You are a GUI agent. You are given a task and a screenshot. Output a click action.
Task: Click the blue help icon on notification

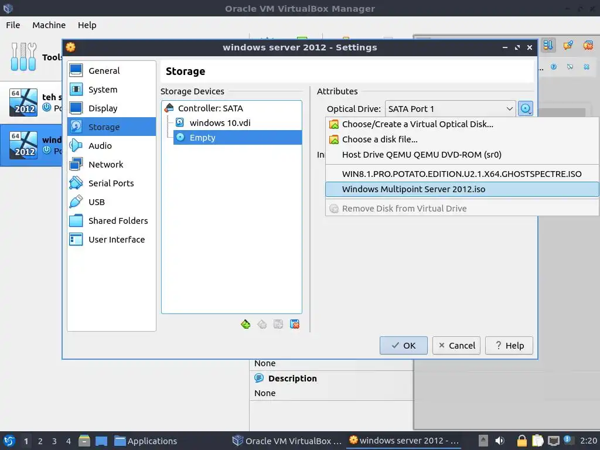[554, 67]
